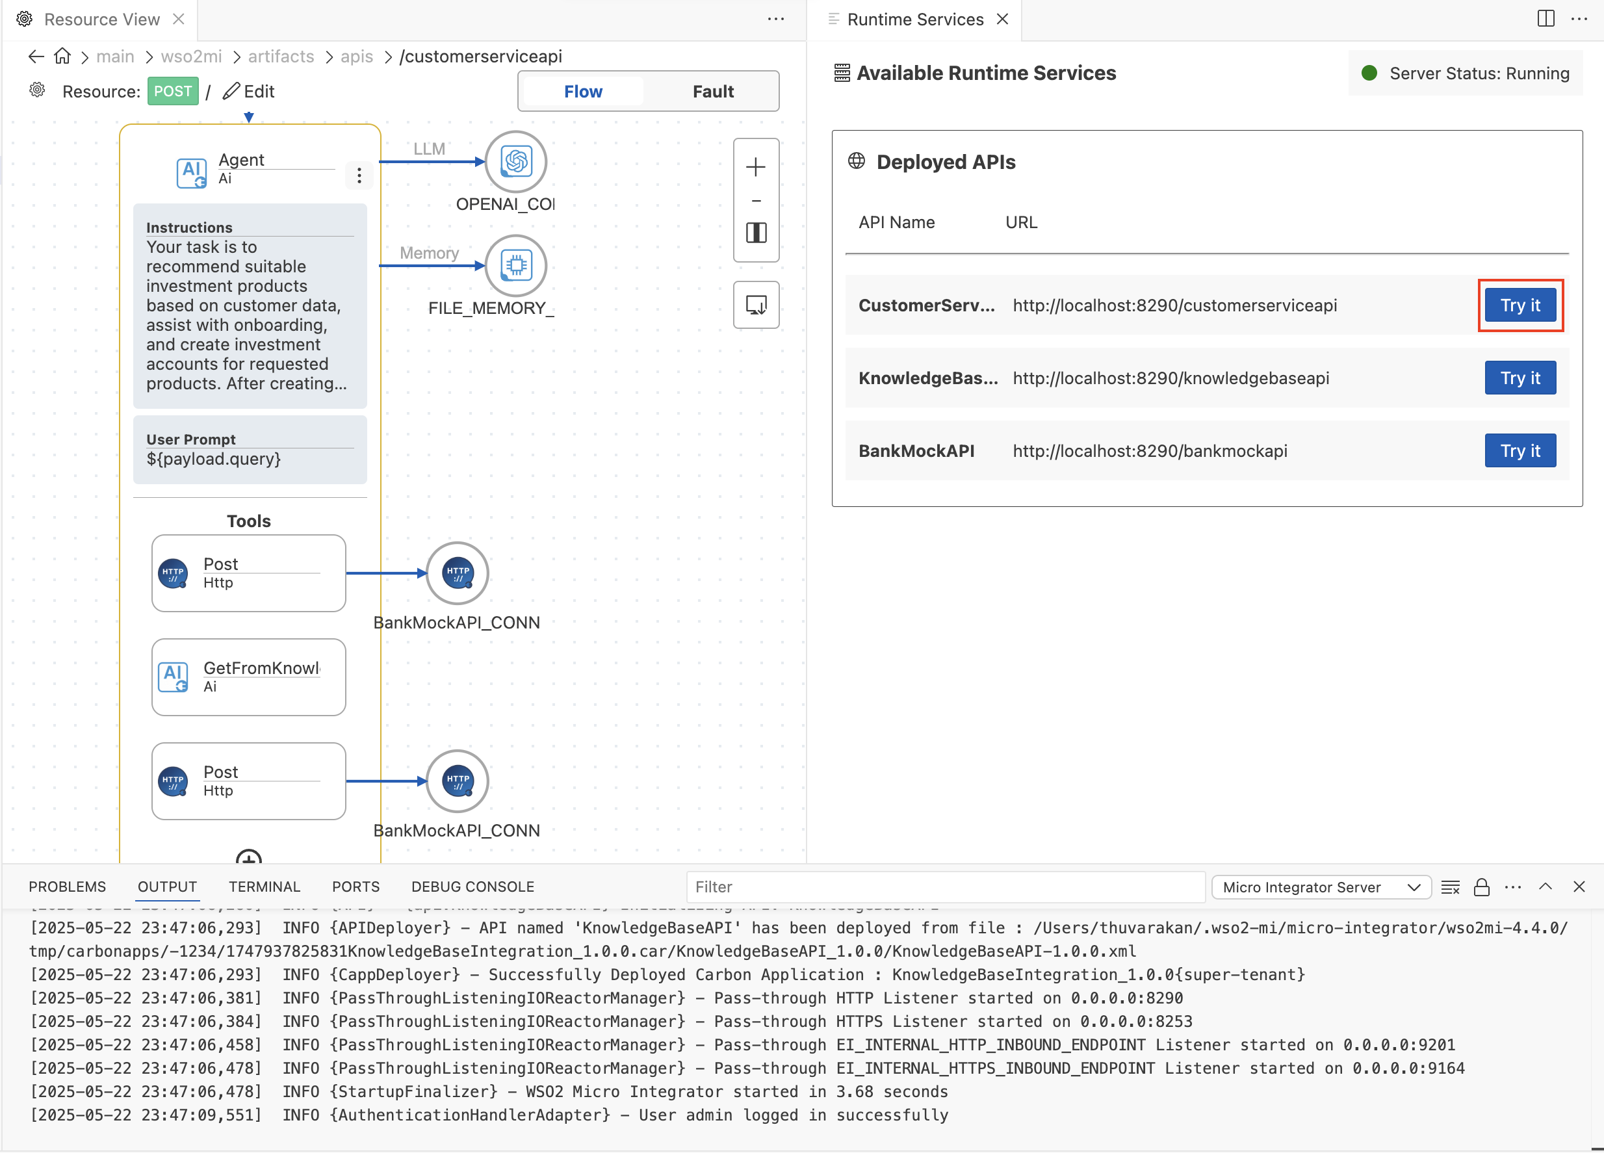The width and height of the screenshot is (1604, 1153).
Task: Select the OUTPUT panel tab
Action: pos(167,887)
